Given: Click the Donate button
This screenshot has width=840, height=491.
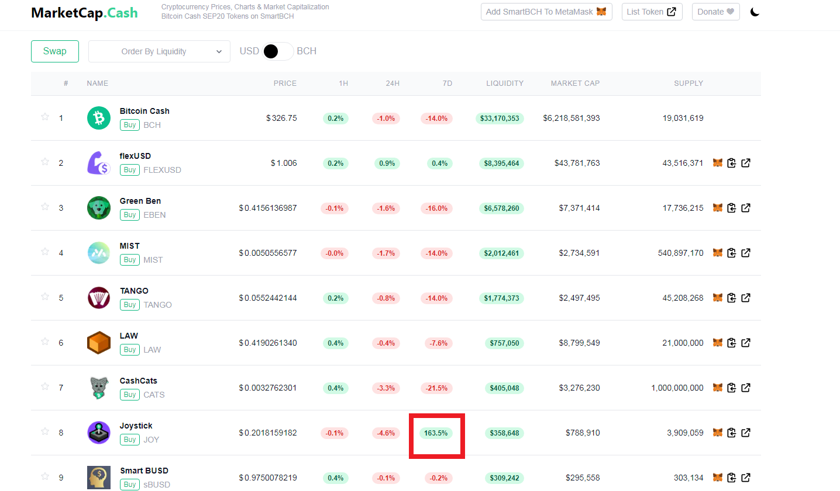Looking at the screenshot, I should (716, 12).
